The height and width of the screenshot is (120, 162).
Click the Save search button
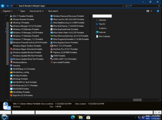click(x=53, y=11)
